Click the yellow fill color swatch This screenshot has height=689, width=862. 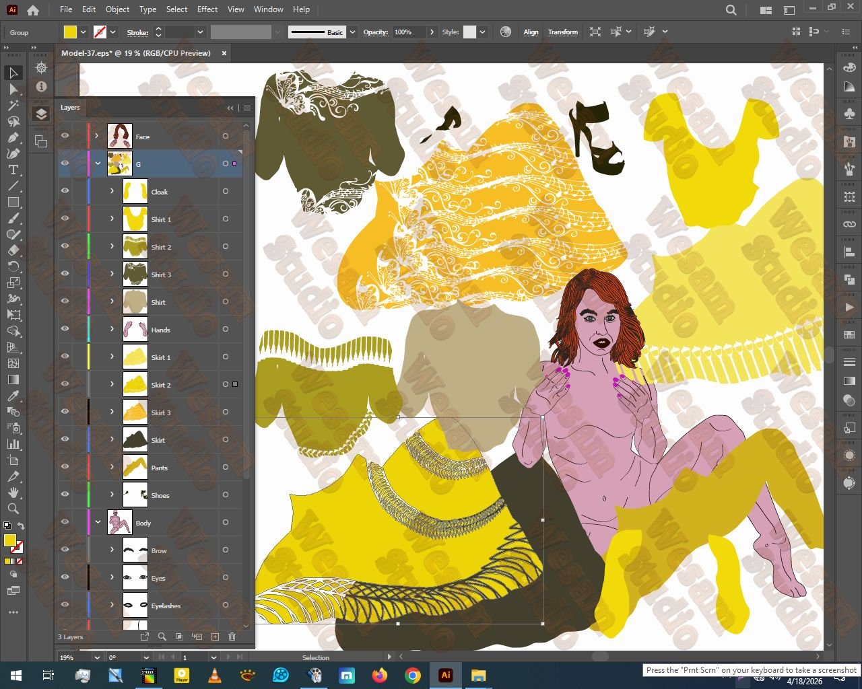(x=70, y=32)
